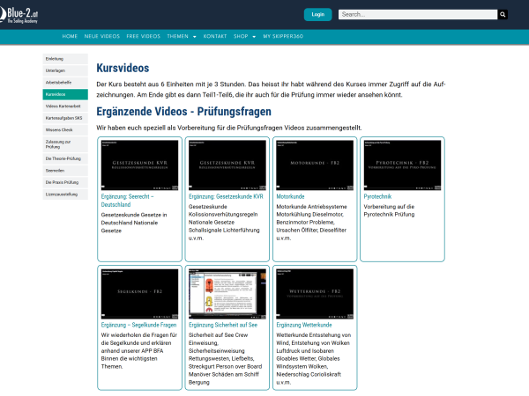Open the Segelkunde FB2 video thumbnail

[139, 294]
